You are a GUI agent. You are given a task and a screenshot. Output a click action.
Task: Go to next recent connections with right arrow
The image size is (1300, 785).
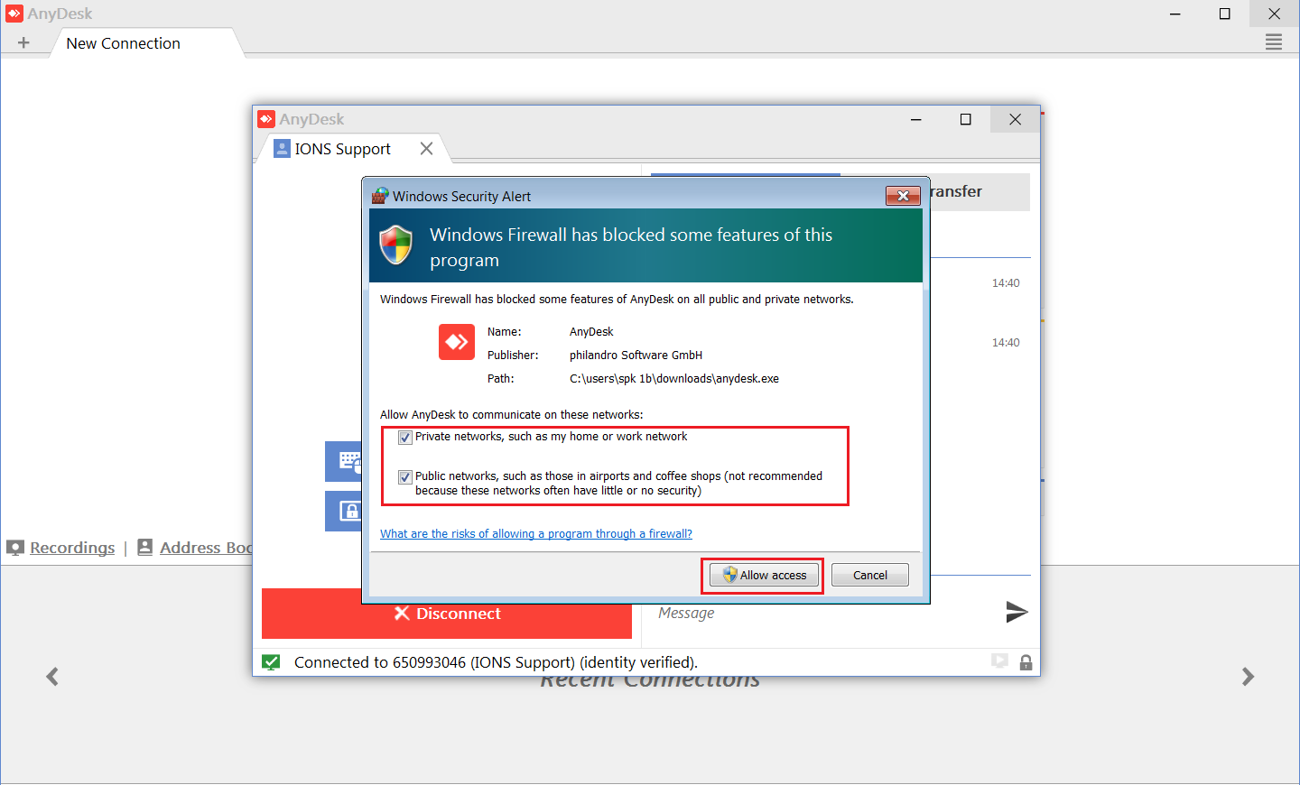tap(1248, 677)
